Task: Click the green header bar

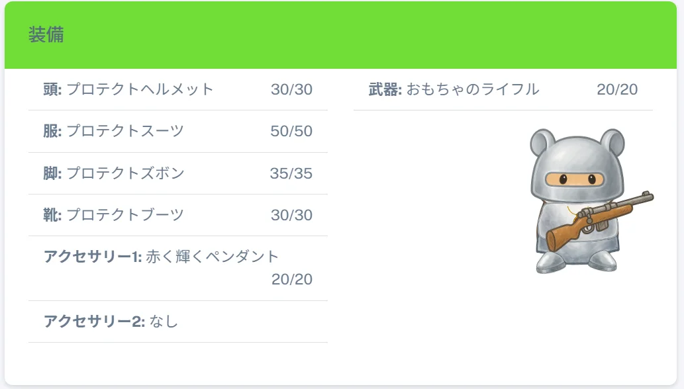Action: (x=341, y=35)
